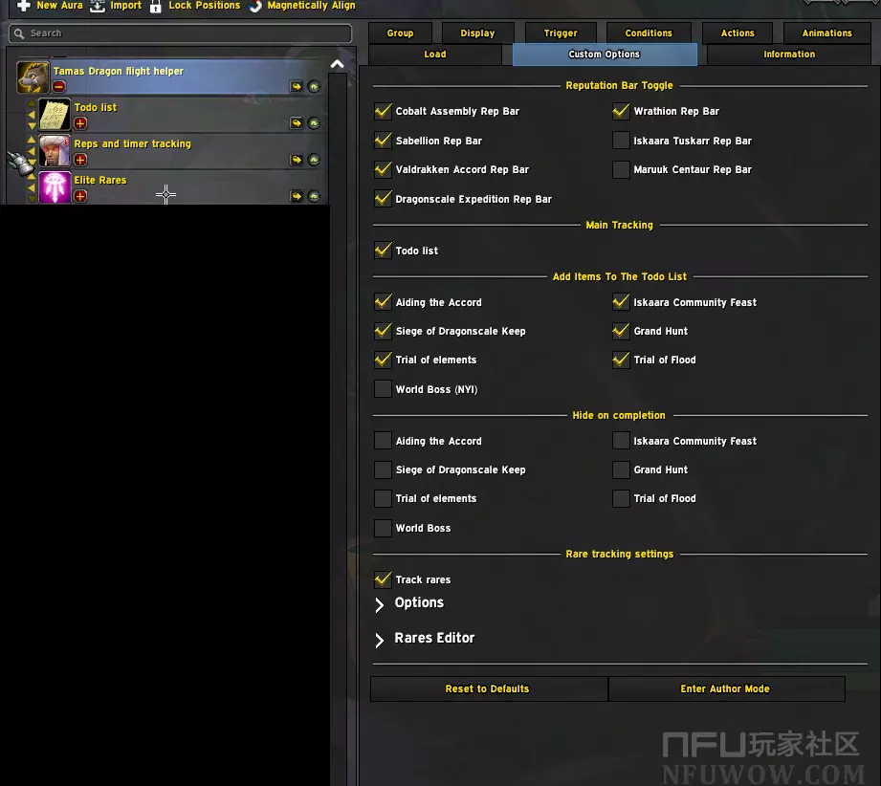
Task: Click the Magnetically Align magnet icon
Action: (255, 6)
